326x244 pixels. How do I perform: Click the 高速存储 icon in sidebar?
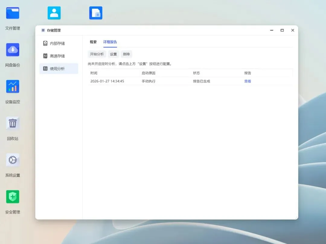click(x=45, y=56)
